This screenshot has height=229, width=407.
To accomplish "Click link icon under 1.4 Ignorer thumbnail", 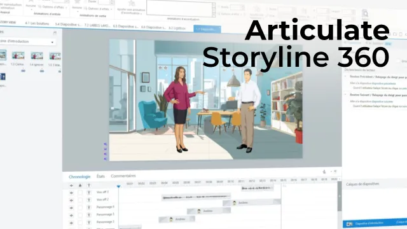I will click(x=42, y=71).
